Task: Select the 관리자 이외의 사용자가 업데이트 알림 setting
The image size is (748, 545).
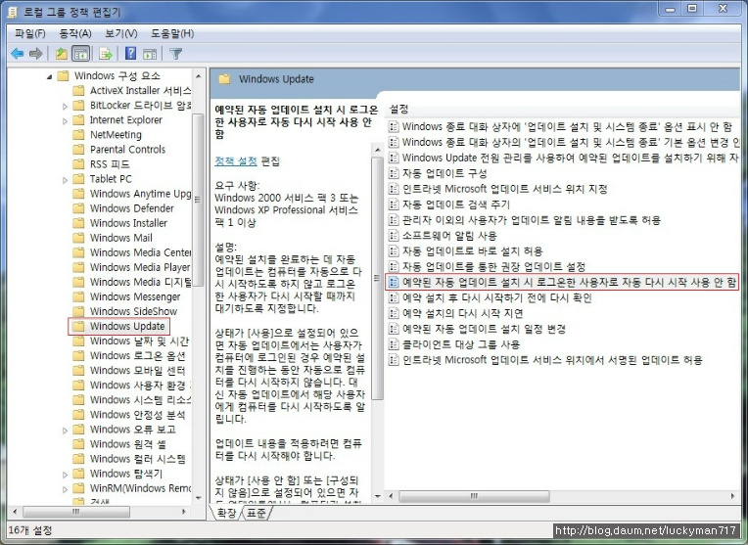Action: click(525, 220)
